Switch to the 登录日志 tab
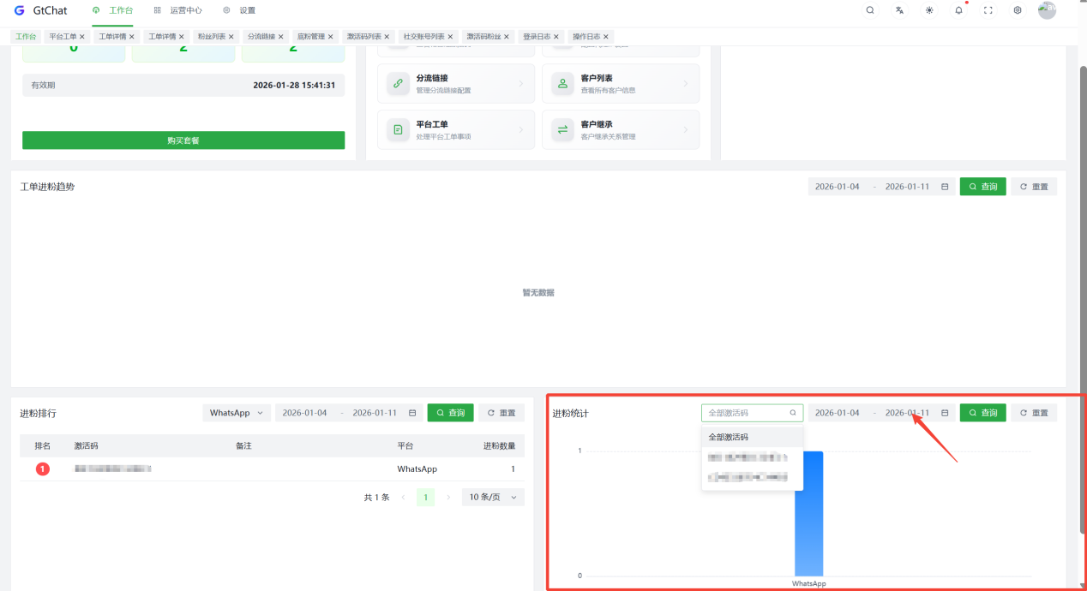Image resolution: width=1087 pixels, height=591 pixels. 535,37
